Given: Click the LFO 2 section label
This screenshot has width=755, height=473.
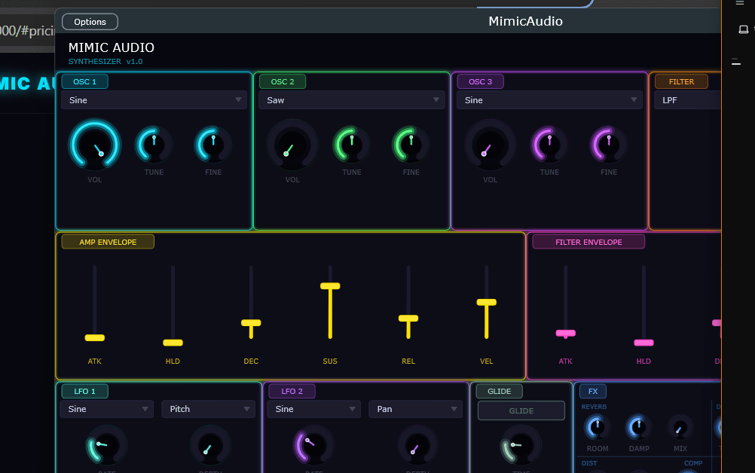Looking at the screenshot, I should [x=292, y=391].
